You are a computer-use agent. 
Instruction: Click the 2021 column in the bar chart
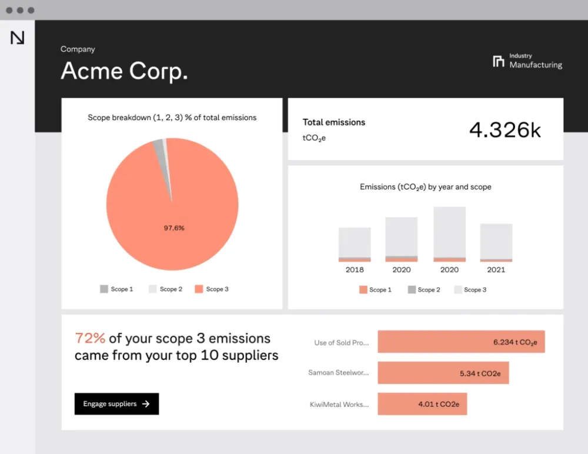(x=496, y=241)
